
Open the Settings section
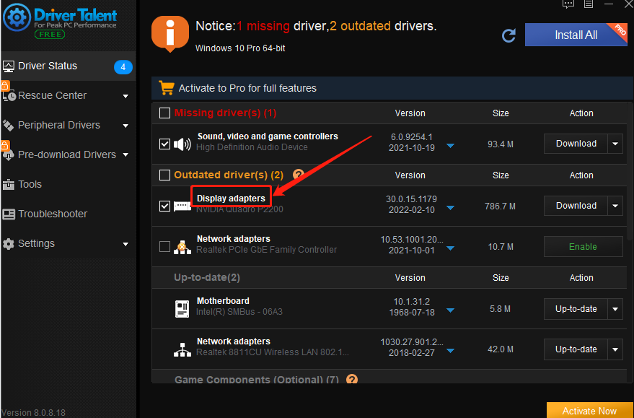point(68,243)
